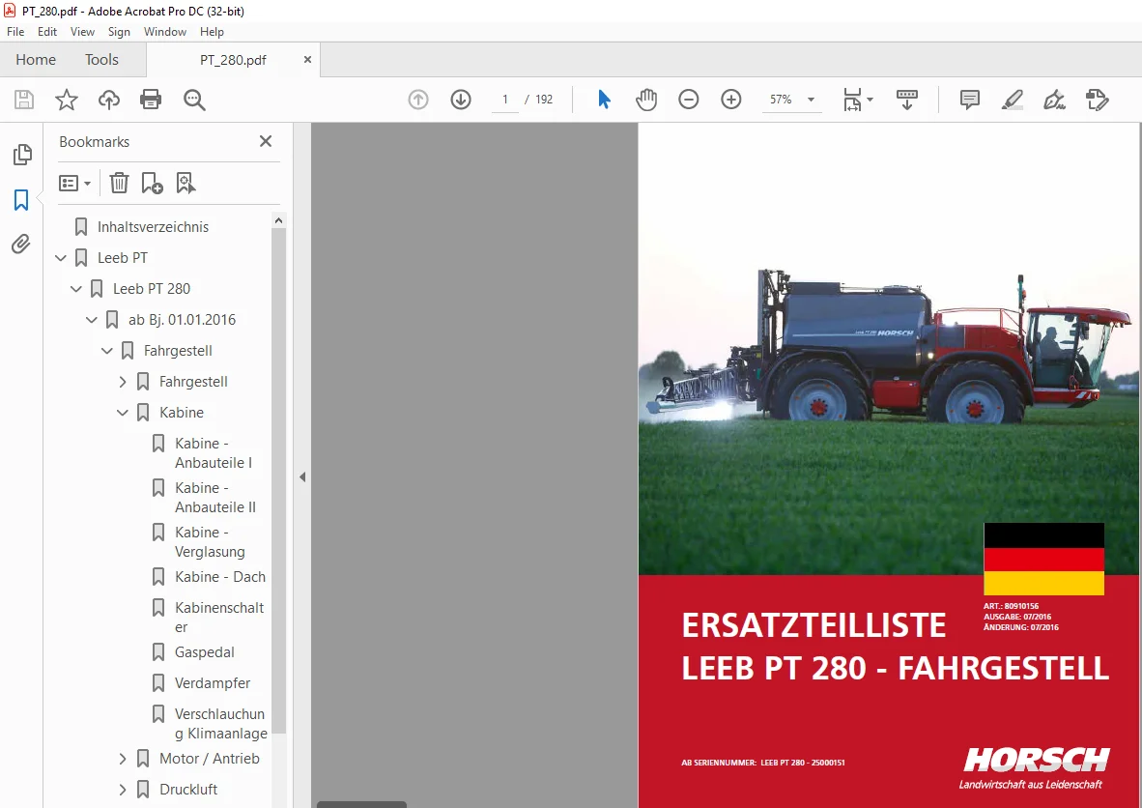Collapse the Leeb PT bookmark
This screenshot has width=1142, height=808.
(61, 258)
